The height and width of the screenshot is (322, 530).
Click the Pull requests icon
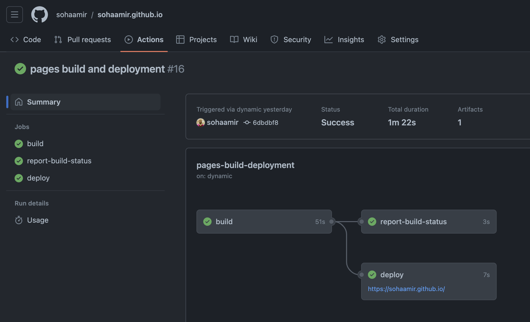point(58,40)
